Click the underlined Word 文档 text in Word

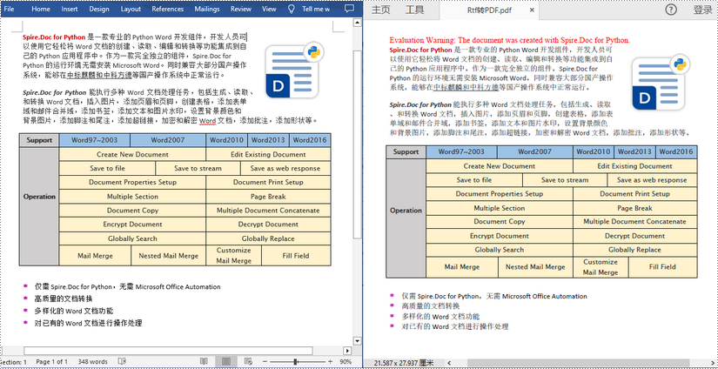217,121
